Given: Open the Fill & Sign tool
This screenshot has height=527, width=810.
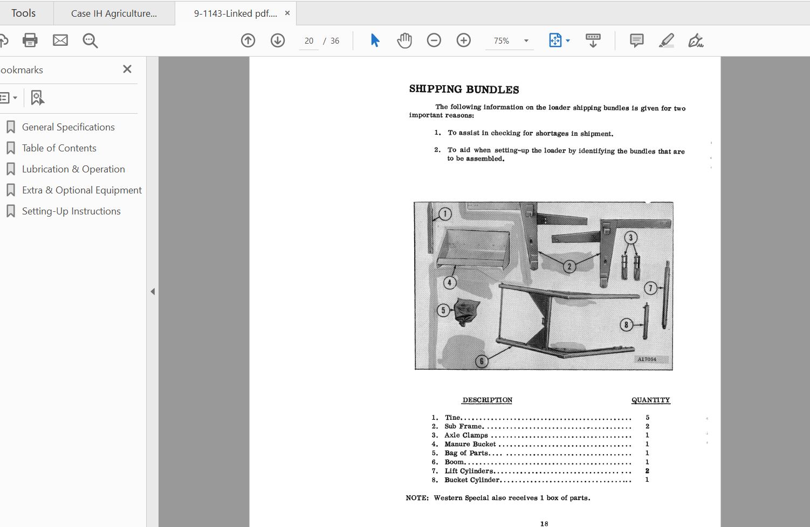Looking at the screenshot, I should [696, 40].
